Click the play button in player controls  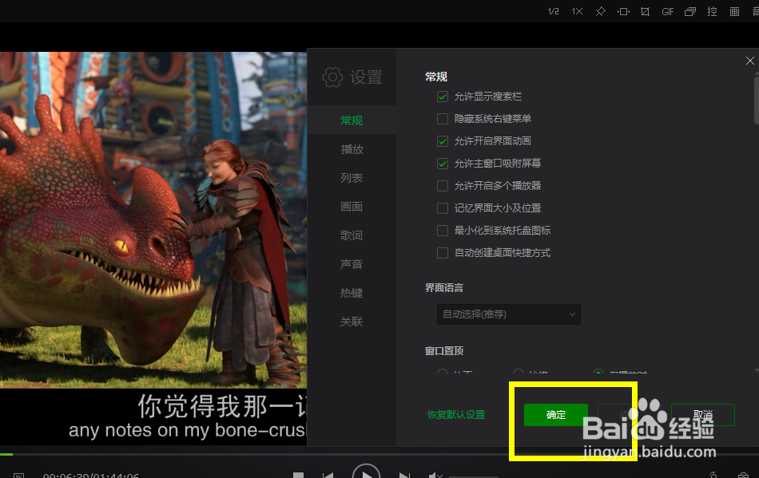tap(366, 472)
